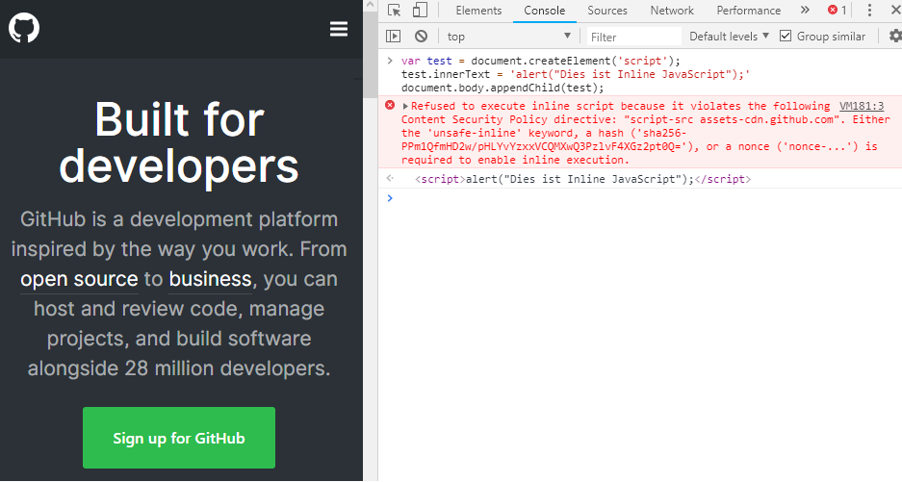Switch to the Elements tab

point(478,11)
